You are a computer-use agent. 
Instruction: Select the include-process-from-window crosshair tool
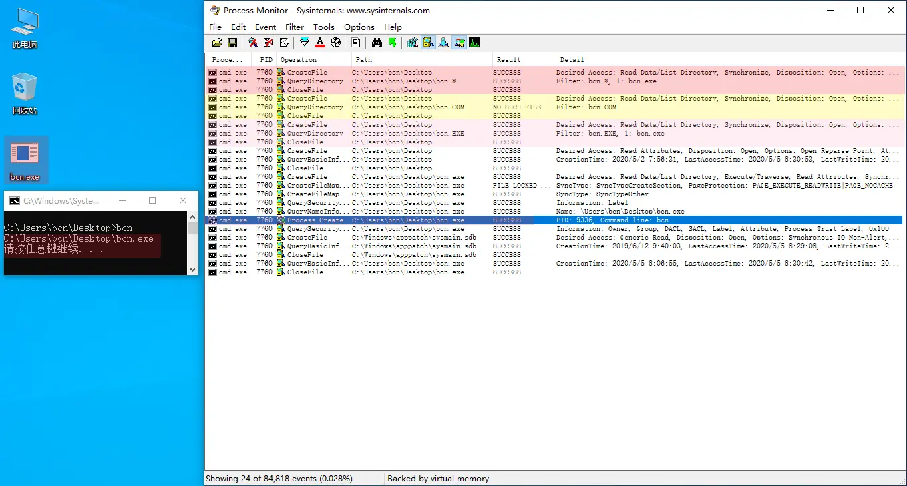pyautogui.click(x=335, y=42)
